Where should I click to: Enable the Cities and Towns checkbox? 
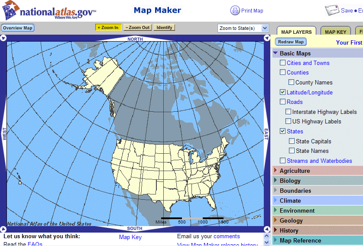(282, 62)
